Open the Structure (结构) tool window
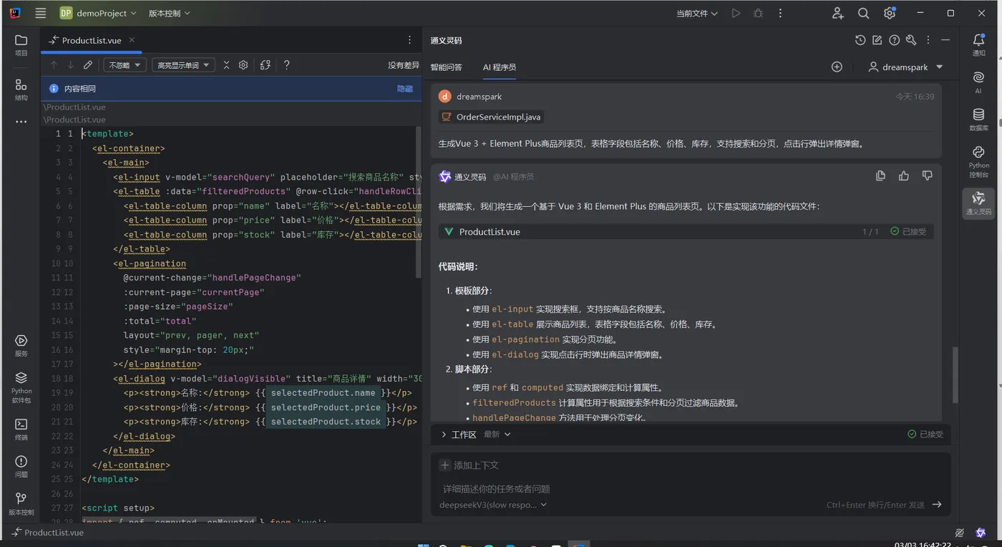This screenshot has height=547, width=1002. pos(21,89)
